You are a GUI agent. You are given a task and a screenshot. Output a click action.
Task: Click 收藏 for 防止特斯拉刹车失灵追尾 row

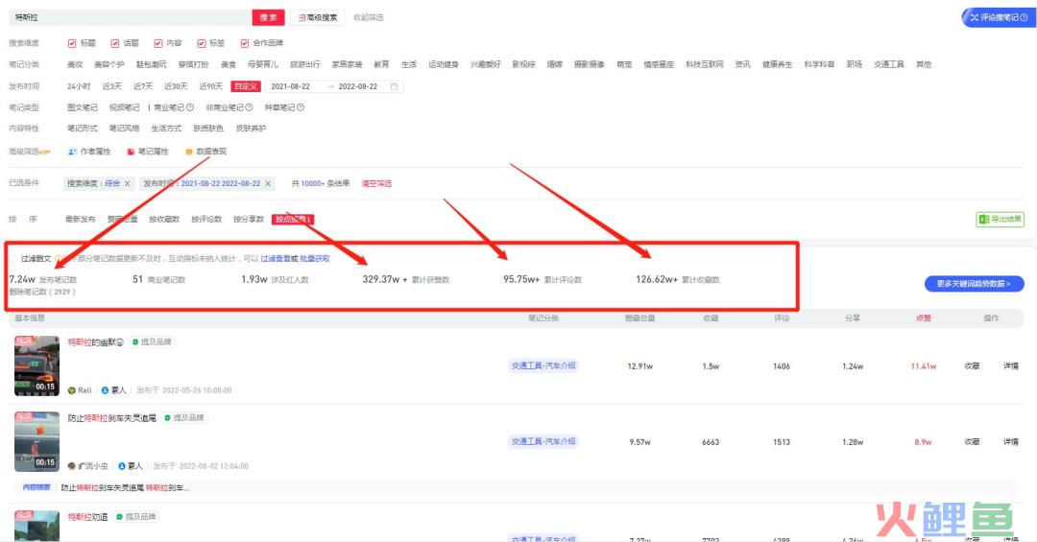point(972,441)
